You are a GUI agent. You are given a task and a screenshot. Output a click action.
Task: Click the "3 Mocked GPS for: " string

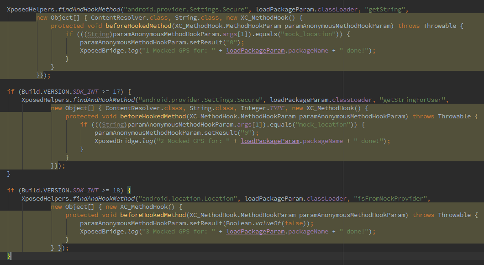[x=179, y=232]
